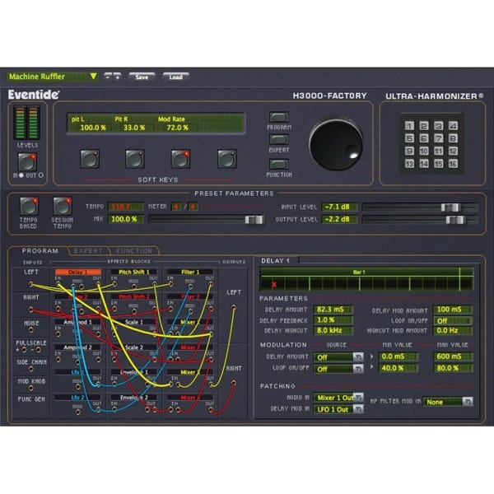The height and width of the screenshot is (494, 494).
Task: Click the LEFT input patch jack
Action: tap(31, 285)
